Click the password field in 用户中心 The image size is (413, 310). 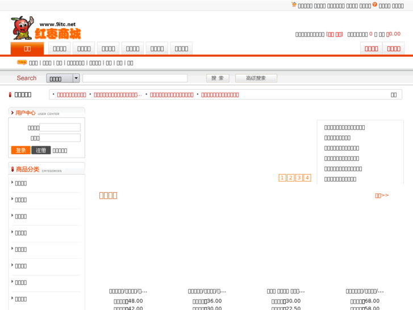coord(60,138)
